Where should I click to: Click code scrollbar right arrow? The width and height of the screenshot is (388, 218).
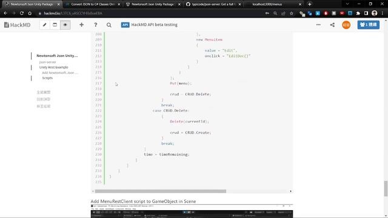click(x=290, y=191)
